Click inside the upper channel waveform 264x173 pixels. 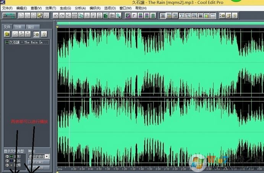click(x=160, y=62)
